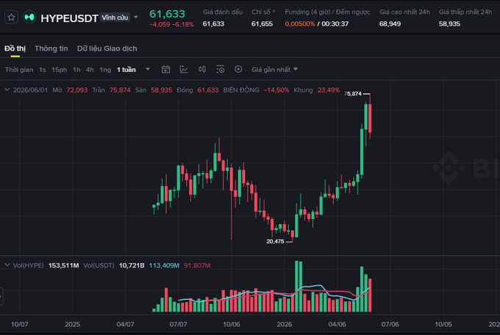This screenshot has height=335, width=500.
Task: Open the chart display settings list icon
Action: 220,69
